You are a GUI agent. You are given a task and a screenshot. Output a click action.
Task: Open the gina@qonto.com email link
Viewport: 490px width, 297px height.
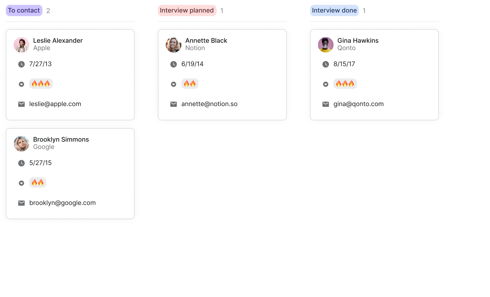pyautogui.click(x=359, y=104)
